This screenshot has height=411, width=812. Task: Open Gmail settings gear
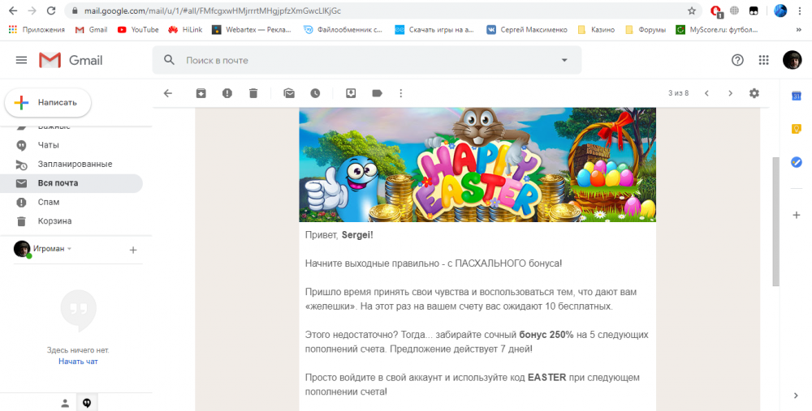(754, 93)
